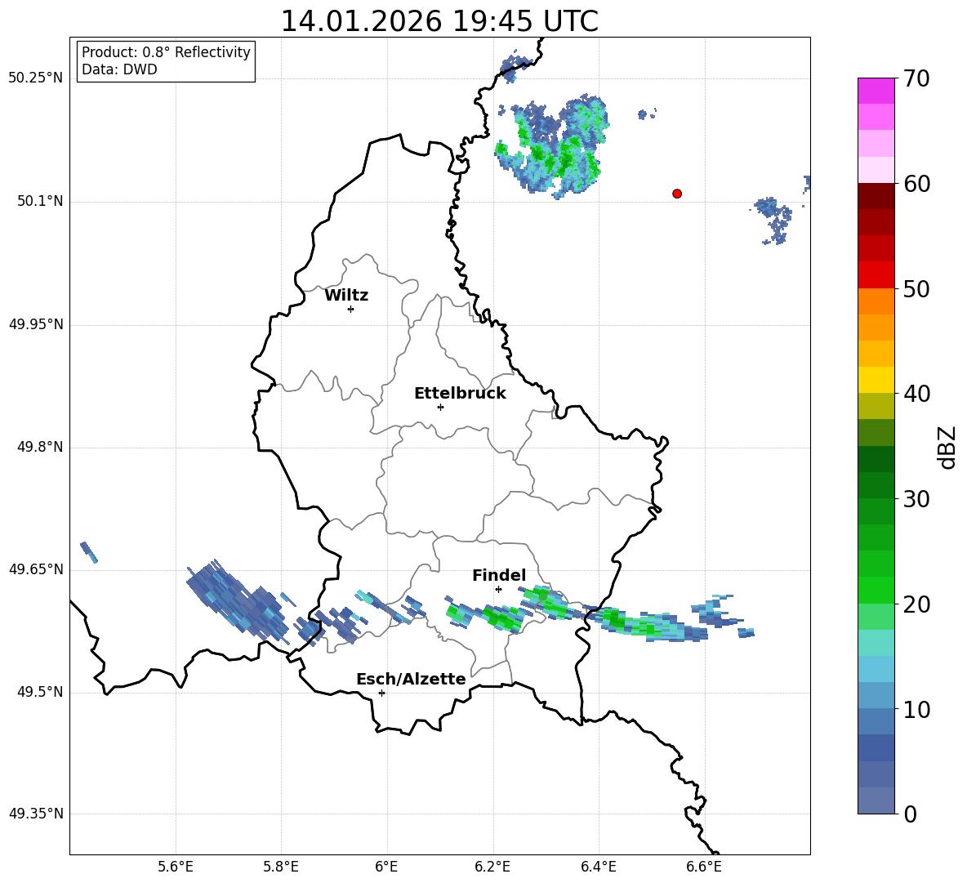Click the dBZ colorbar axis label
The height and width of the screenshot is (883, 967).
click(x=947, y=447)
